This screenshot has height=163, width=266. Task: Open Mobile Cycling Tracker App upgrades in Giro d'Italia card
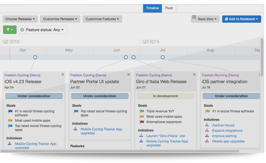(x=167, y=143)
